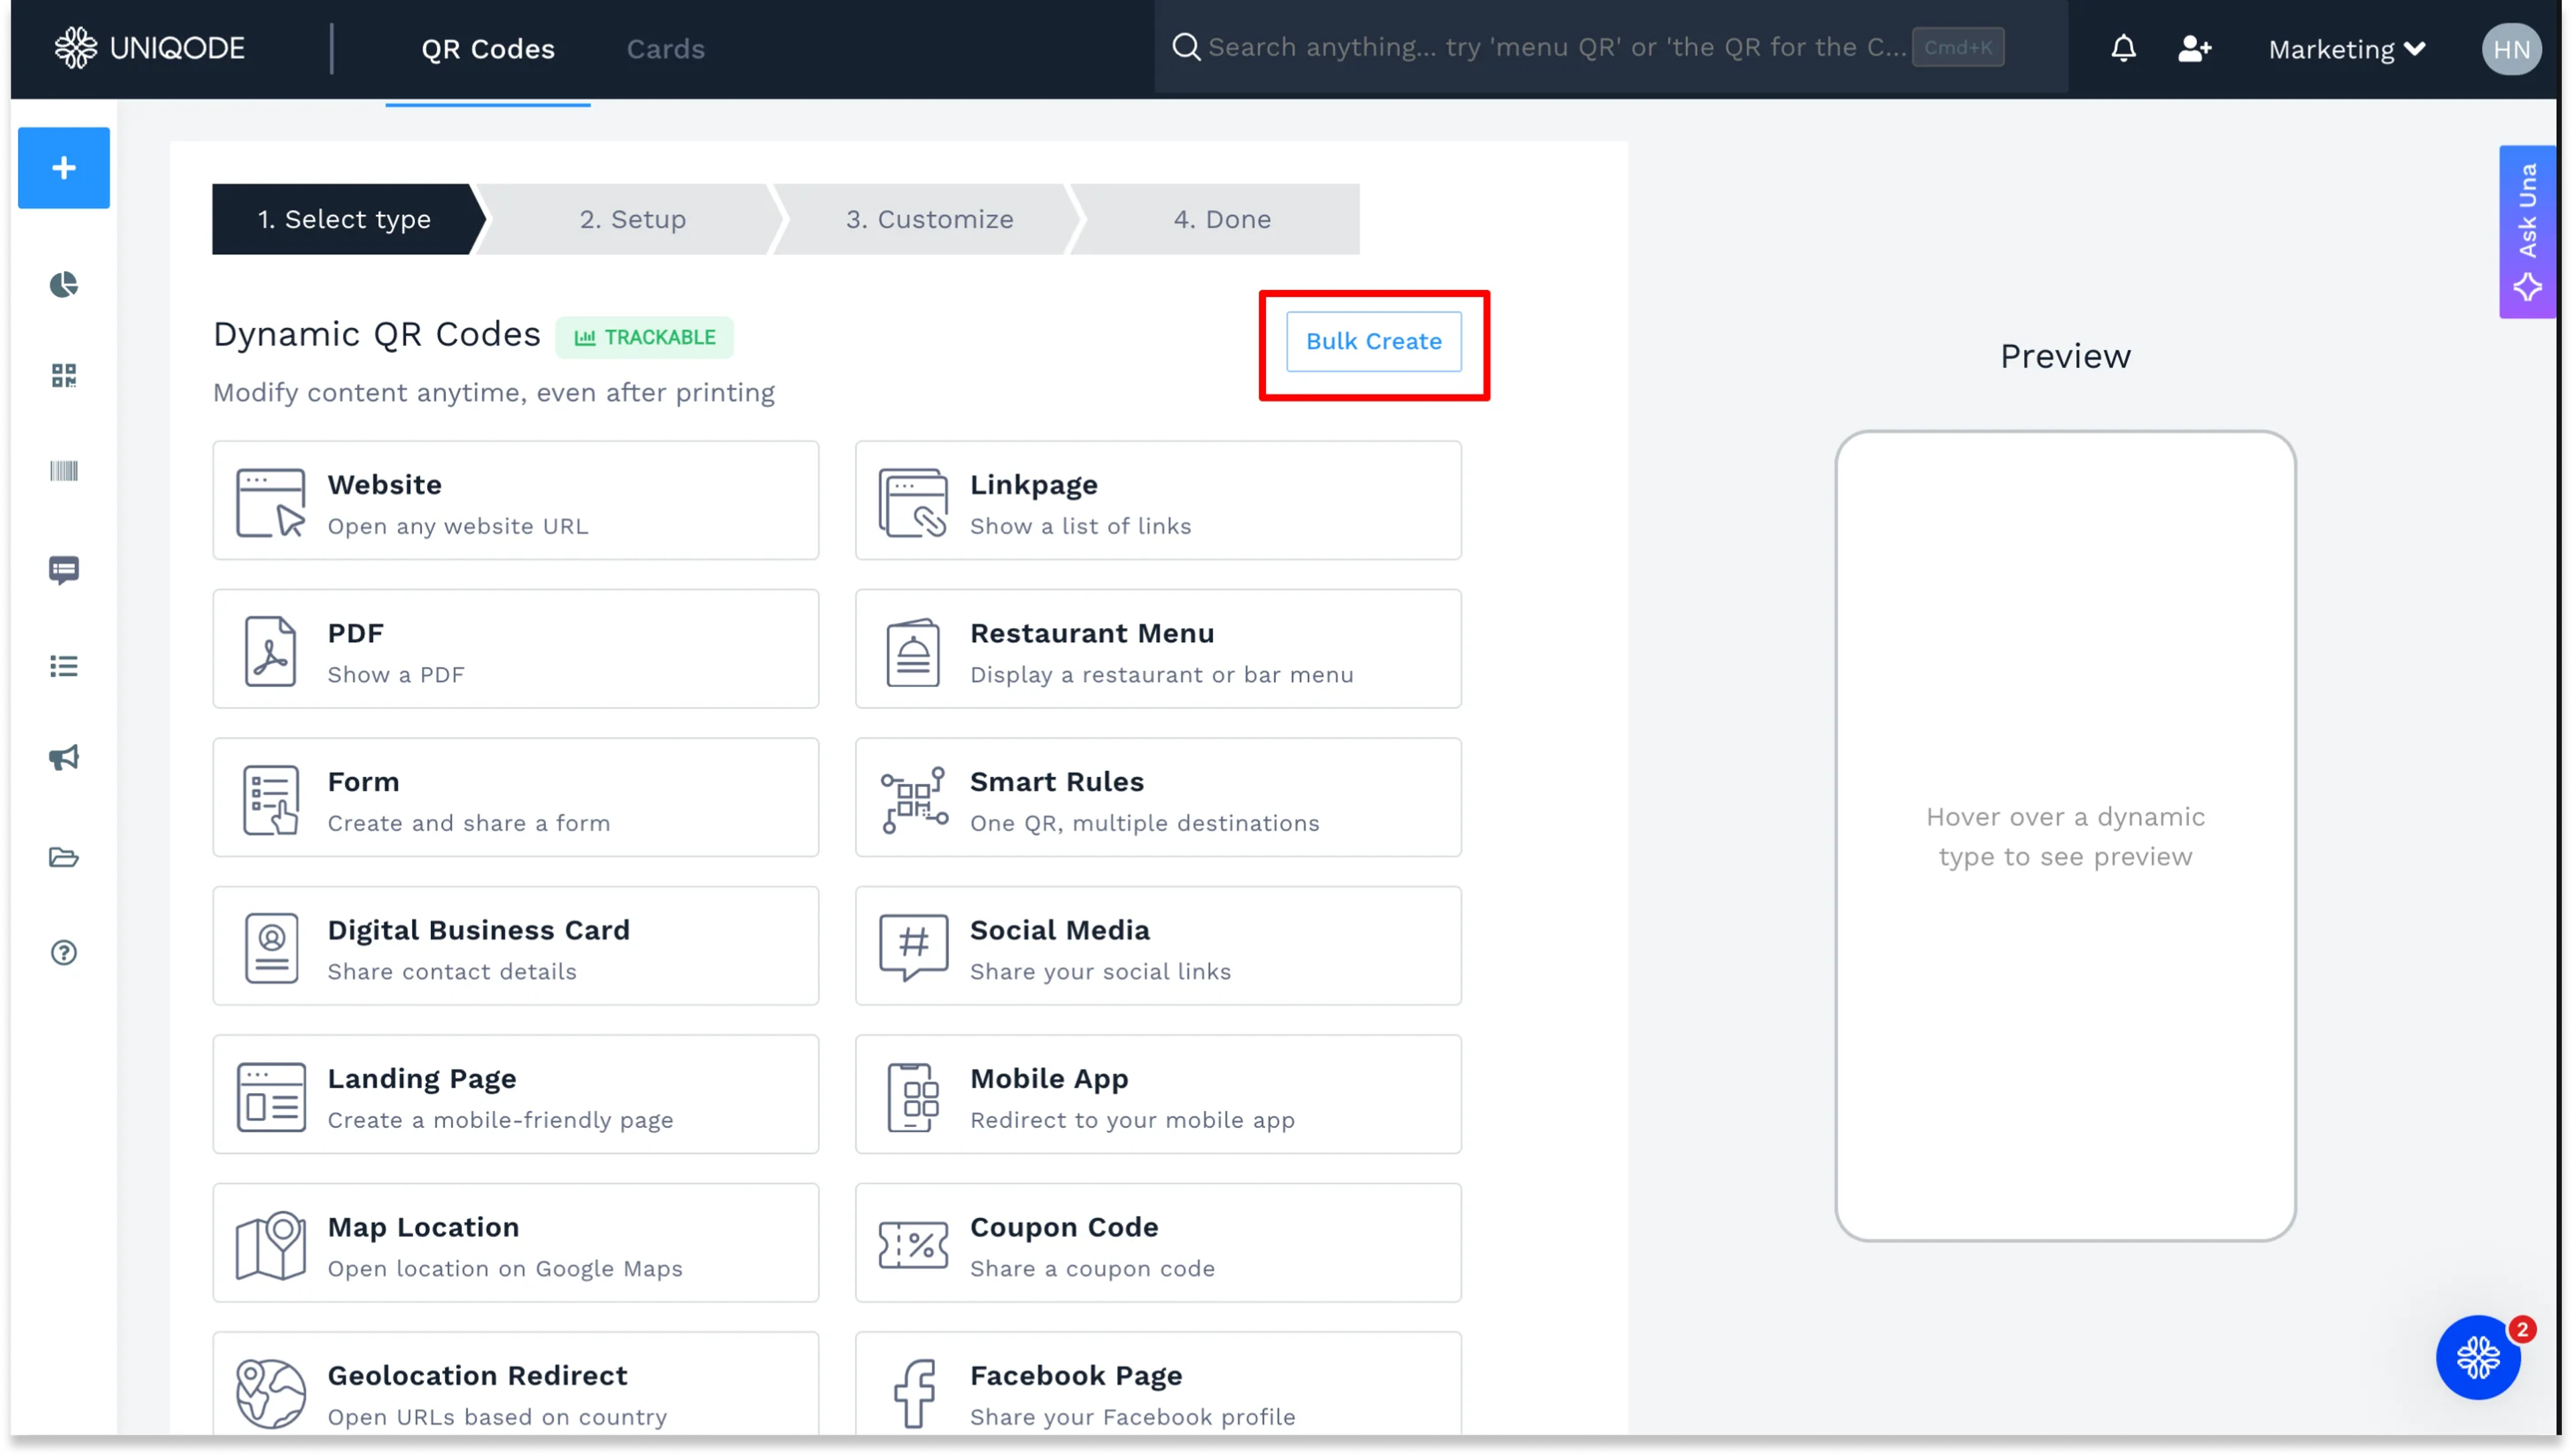Screen dimensions: 2572x1456
Task: Click the add user icon
Action: point(2194,48)
